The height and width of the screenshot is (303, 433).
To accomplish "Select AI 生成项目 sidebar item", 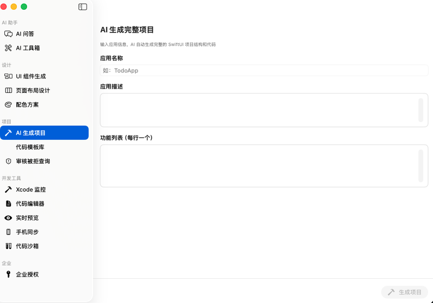I will (x=44, y=133).
